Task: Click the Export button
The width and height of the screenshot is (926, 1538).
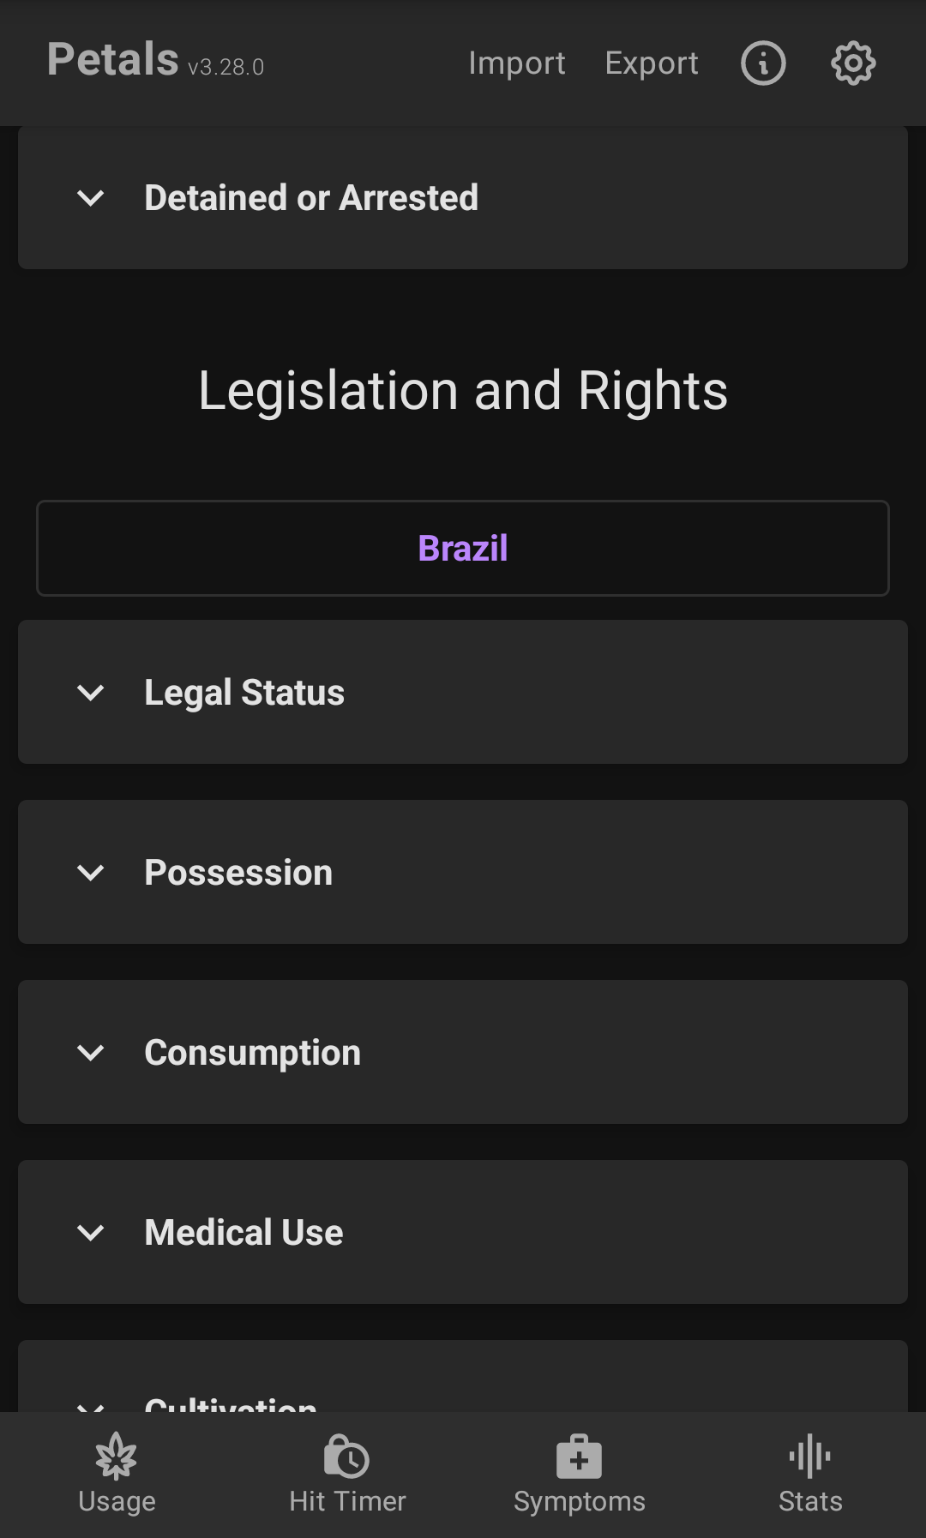Action: 652,63
